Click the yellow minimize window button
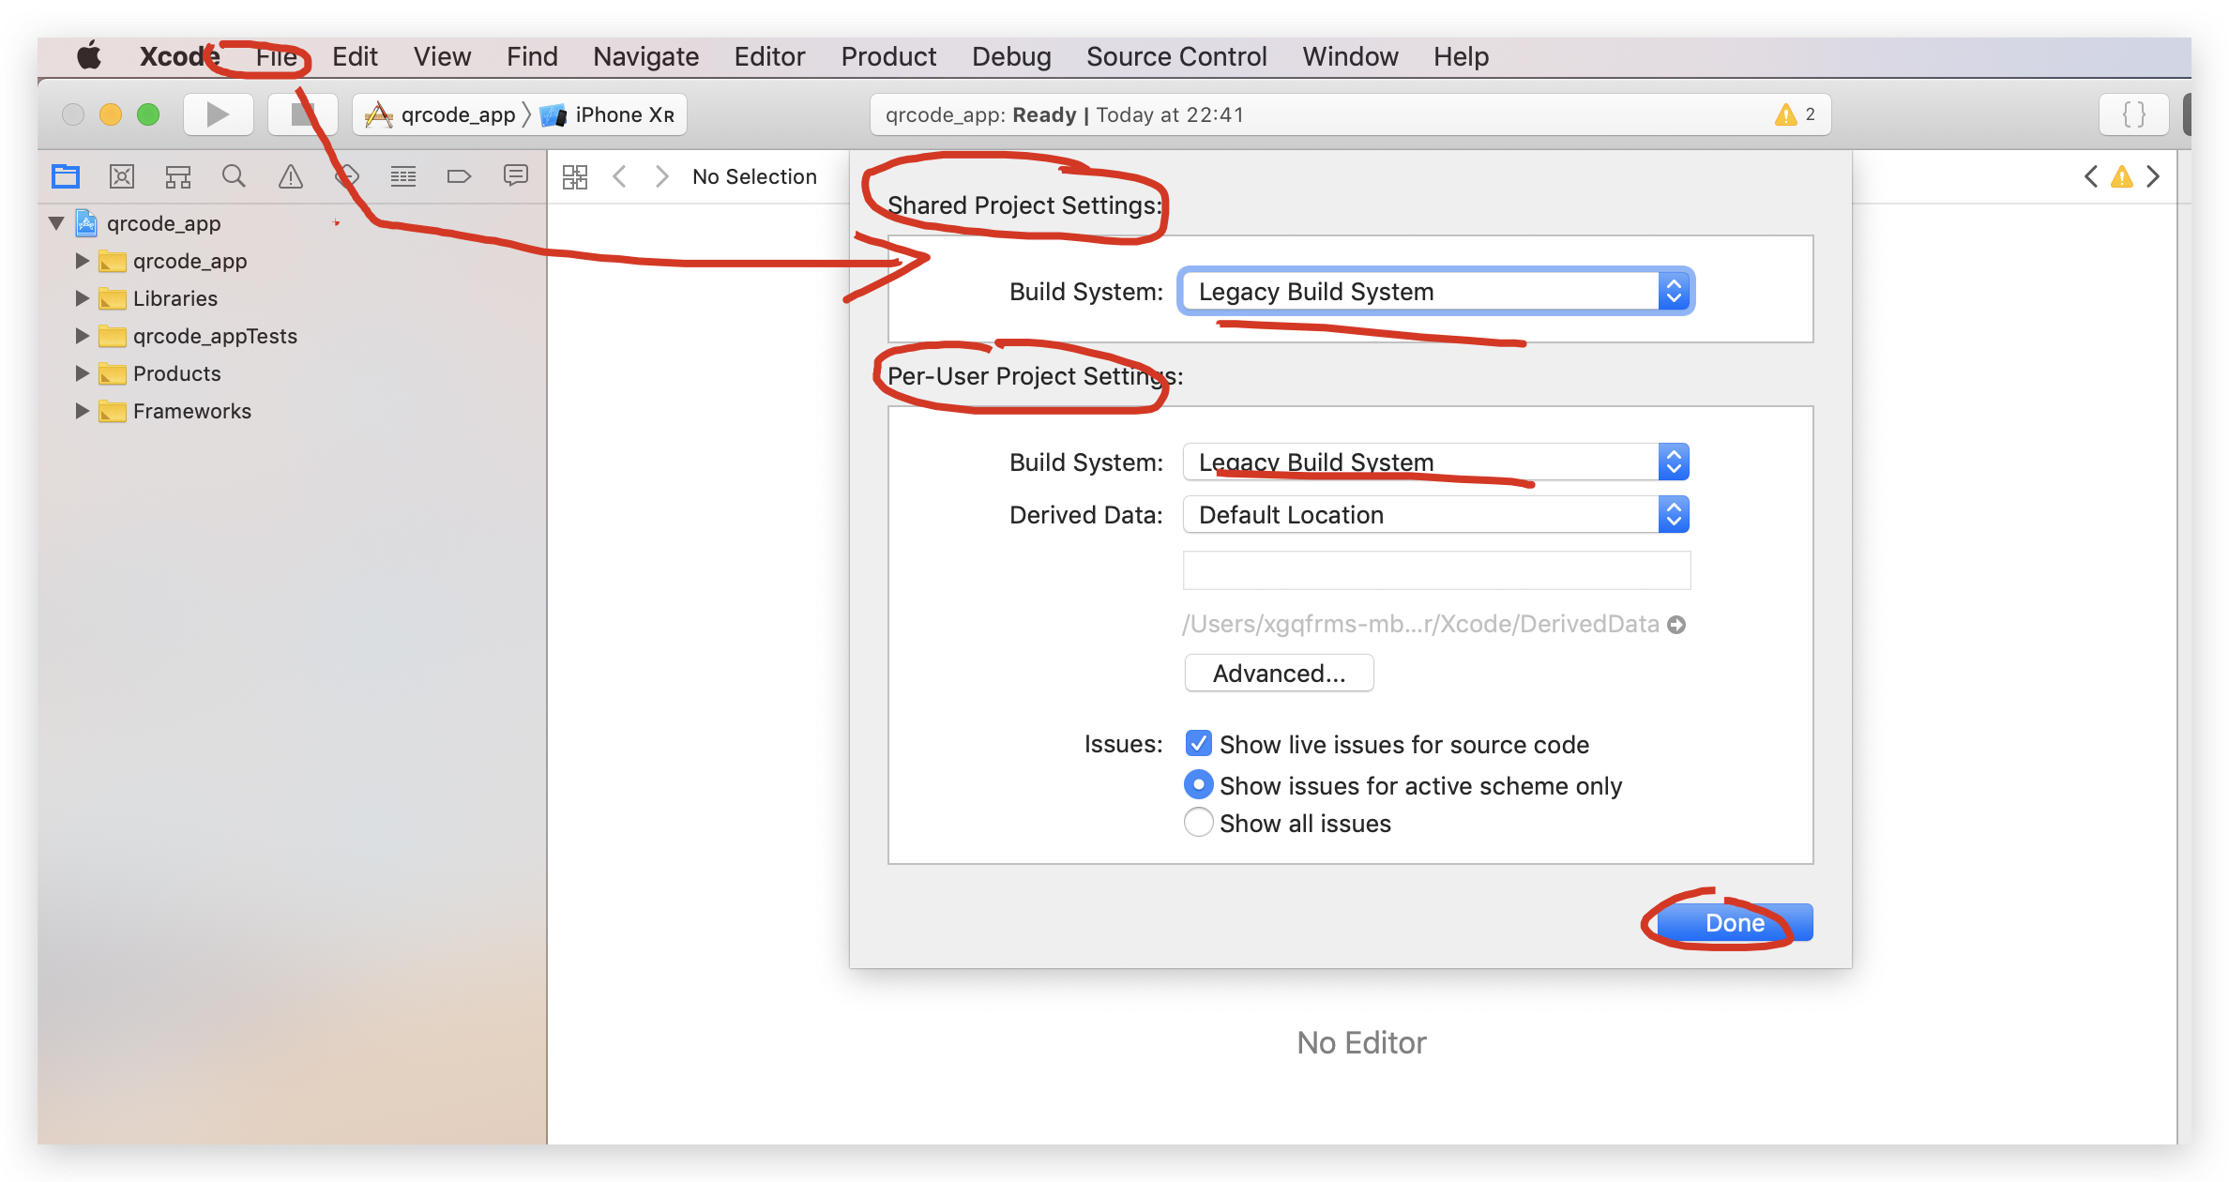 (111, 114)
